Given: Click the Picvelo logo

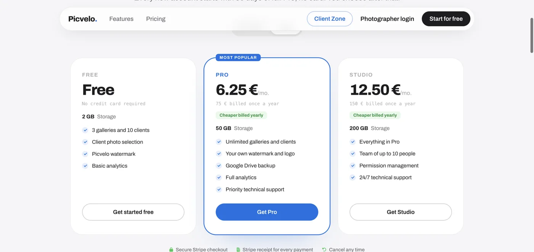Looking at the screenshot, I should pos(83,19).
